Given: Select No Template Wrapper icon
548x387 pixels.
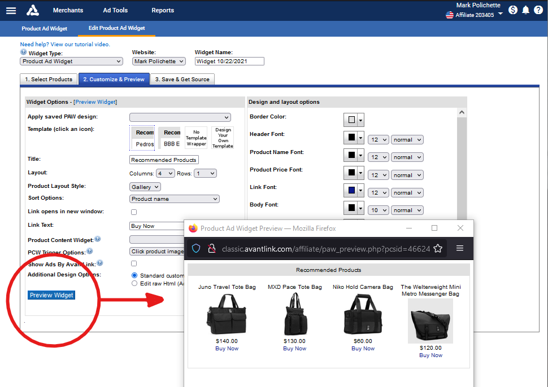Looking at the screenshot, I should click(196, 138).
